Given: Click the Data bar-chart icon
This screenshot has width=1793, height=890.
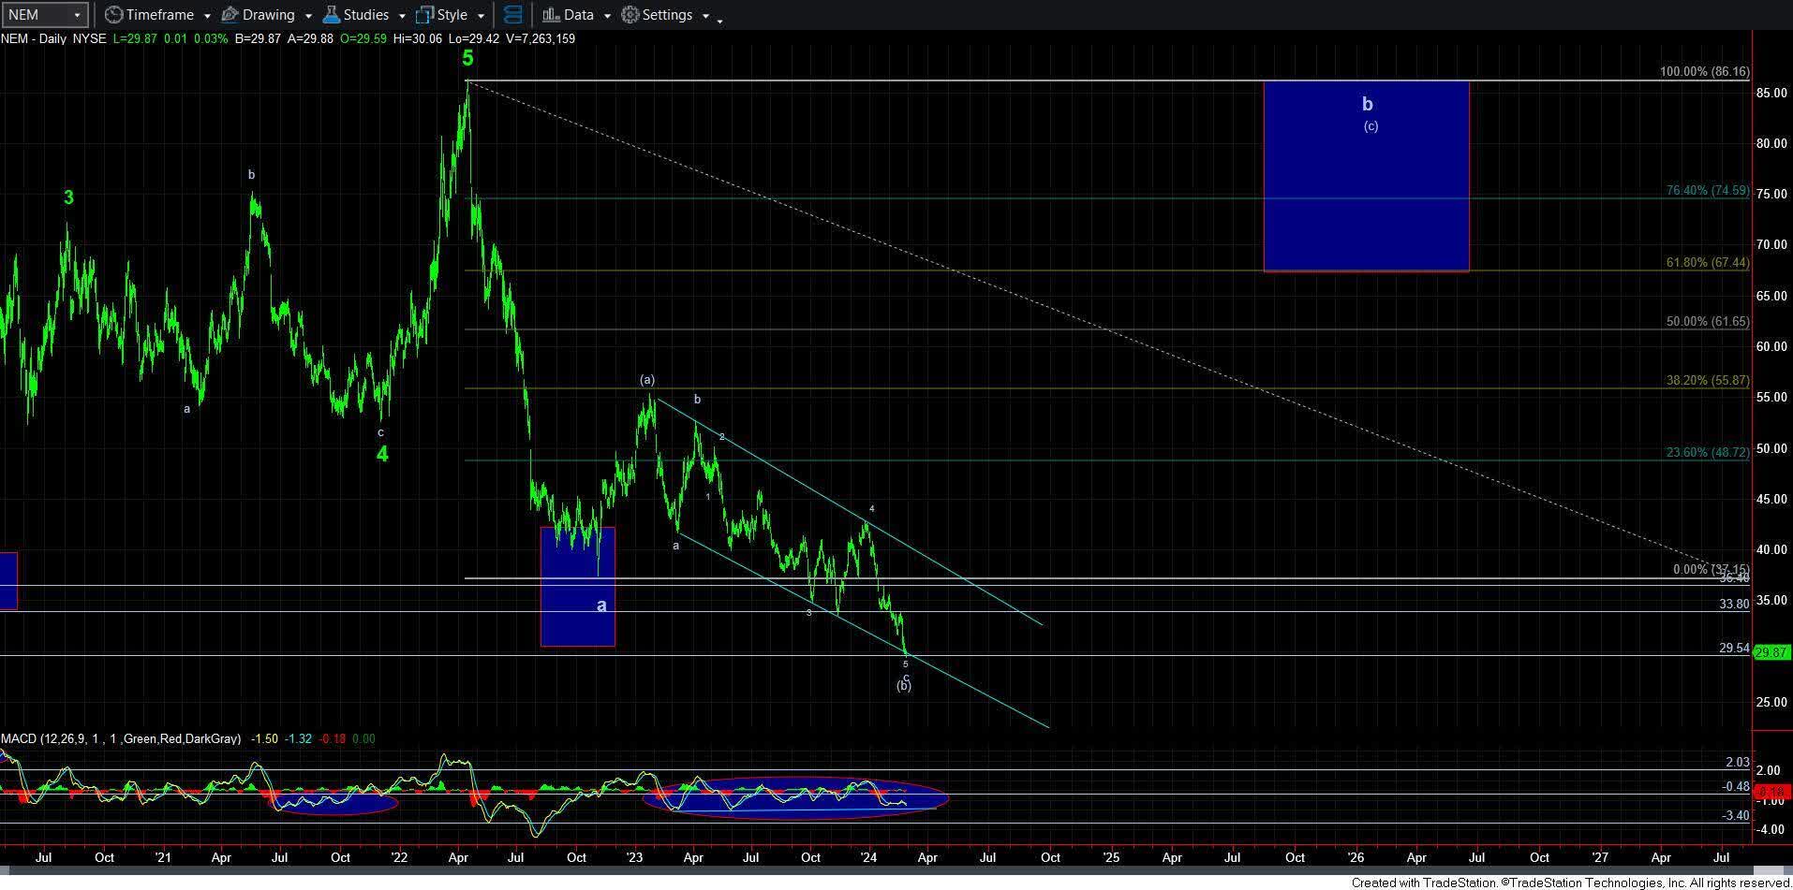Looking at the screenshot, I should click(x=551, y=15).
